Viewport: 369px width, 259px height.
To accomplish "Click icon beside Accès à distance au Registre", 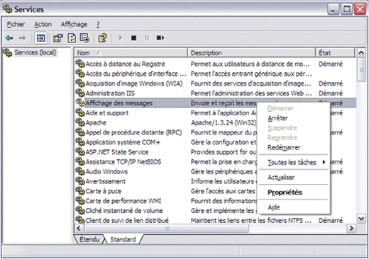I will tap(80, 64).
